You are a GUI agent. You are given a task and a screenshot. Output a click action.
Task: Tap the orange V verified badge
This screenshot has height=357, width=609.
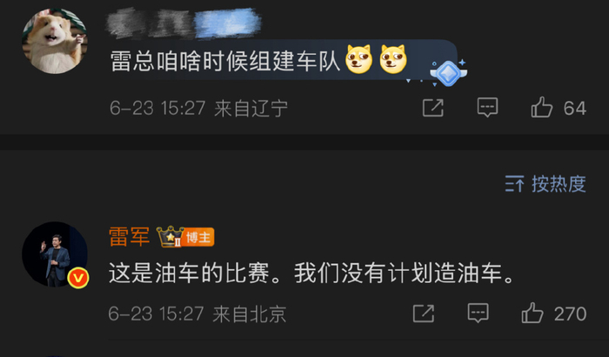coord(78,278)
